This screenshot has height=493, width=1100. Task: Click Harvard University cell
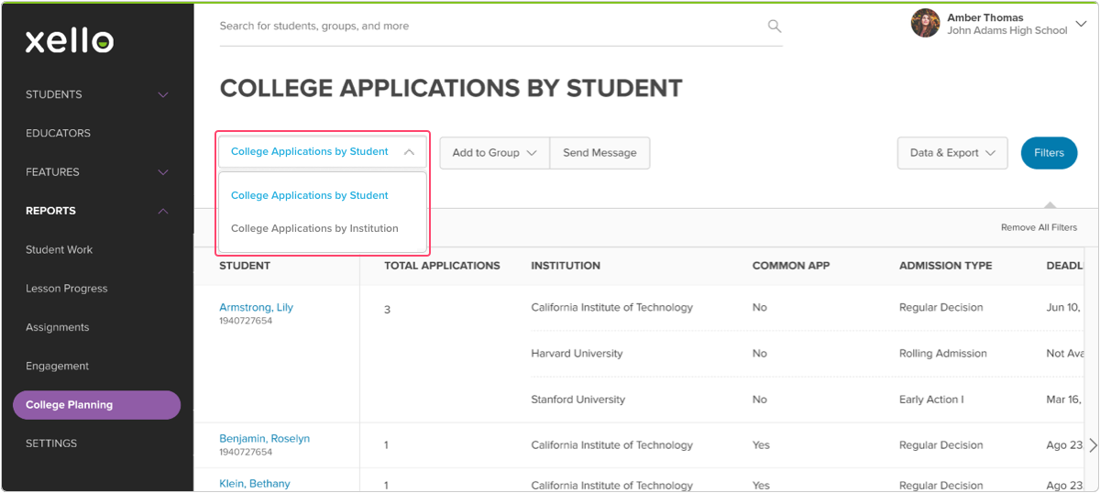[x=577, y=354]
